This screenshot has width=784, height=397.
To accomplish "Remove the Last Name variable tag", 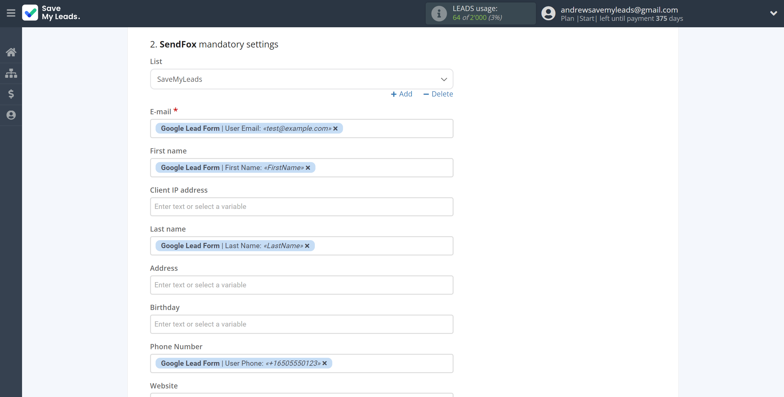I will tap(307, 246).
